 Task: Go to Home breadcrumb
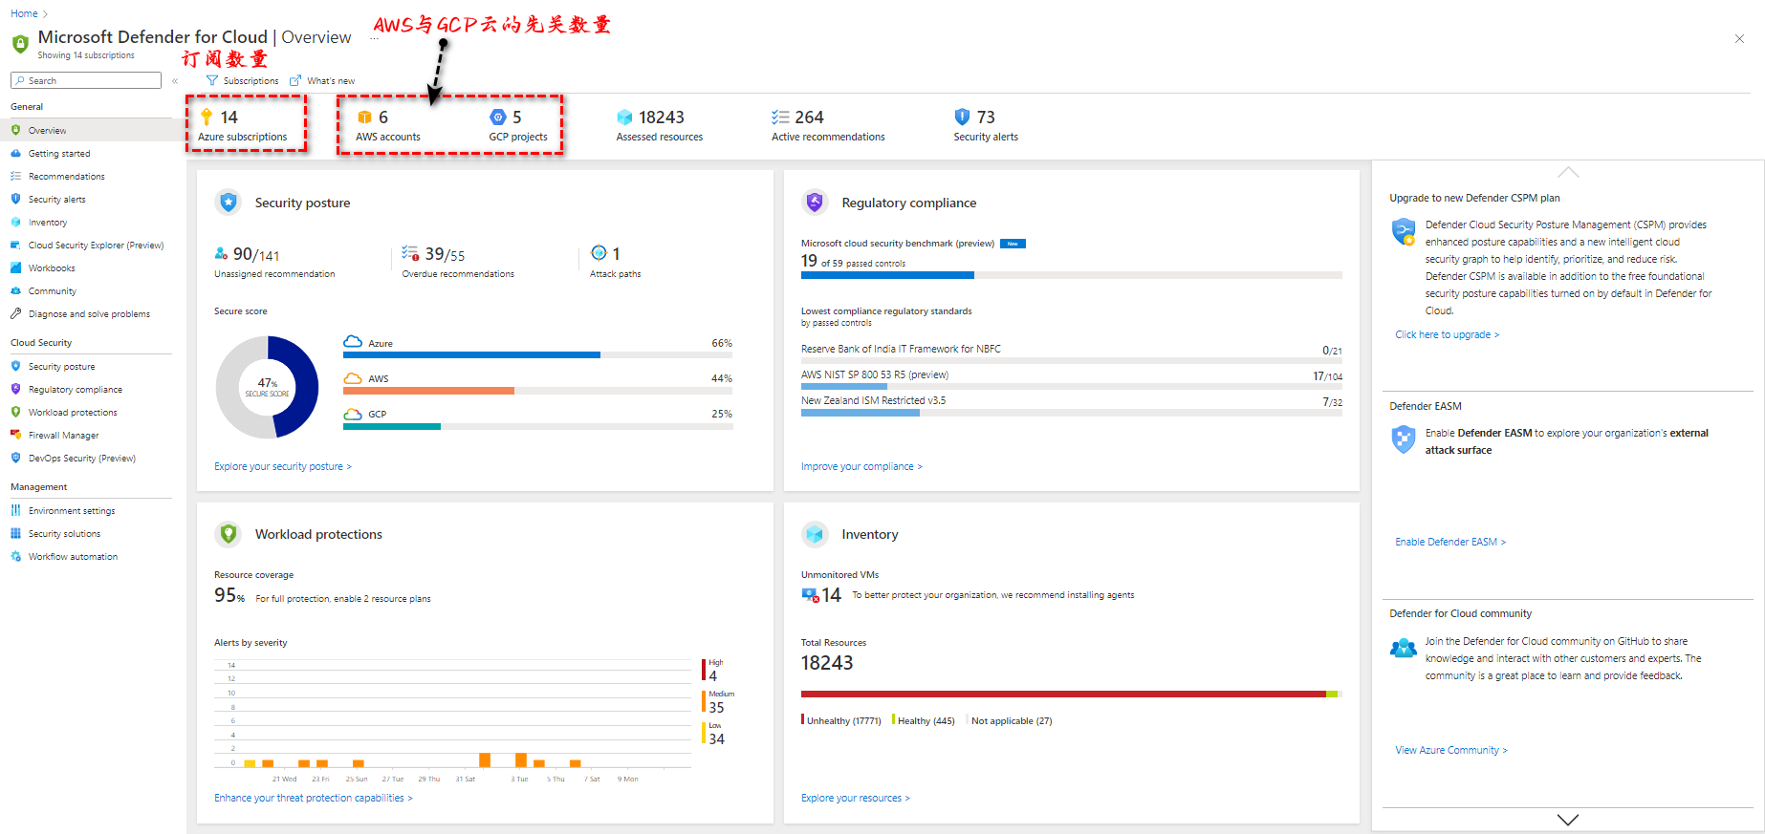pos(24,13)
